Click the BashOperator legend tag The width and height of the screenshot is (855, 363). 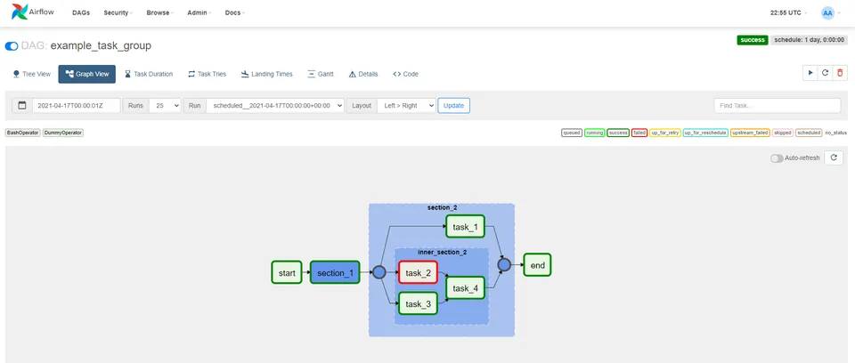coord(23,133)
